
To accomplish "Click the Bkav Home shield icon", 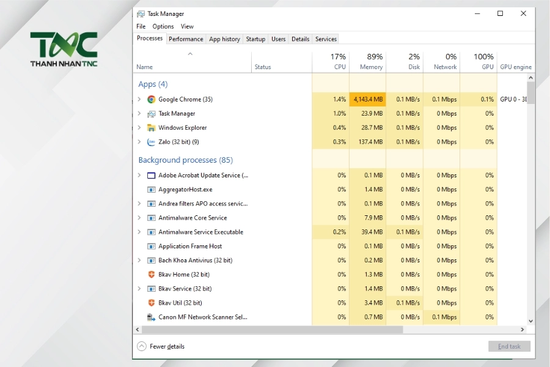I will (151, 275).
